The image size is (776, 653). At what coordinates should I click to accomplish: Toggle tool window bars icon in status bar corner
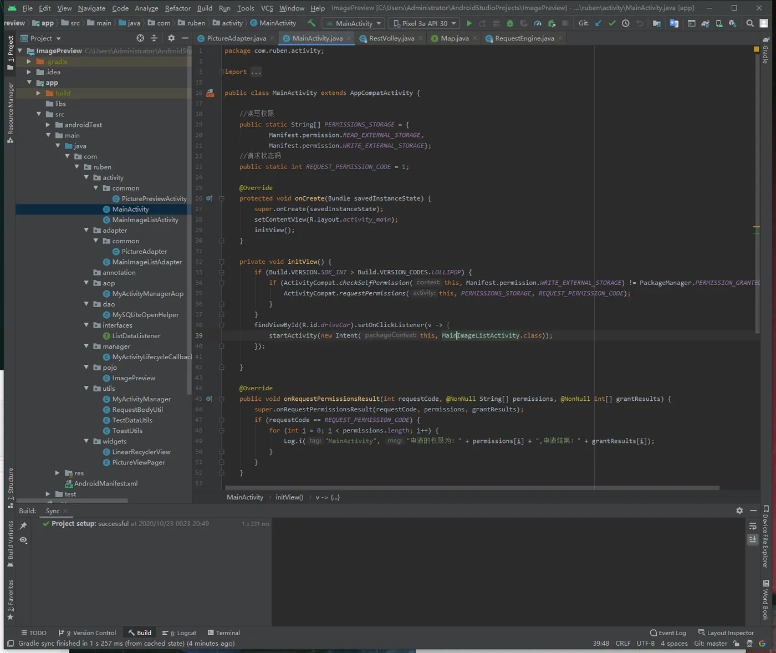pyautogui.click(x=10, y=644)
